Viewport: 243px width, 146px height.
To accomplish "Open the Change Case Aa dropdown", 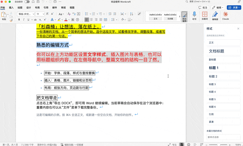I will tap(61, 14).
